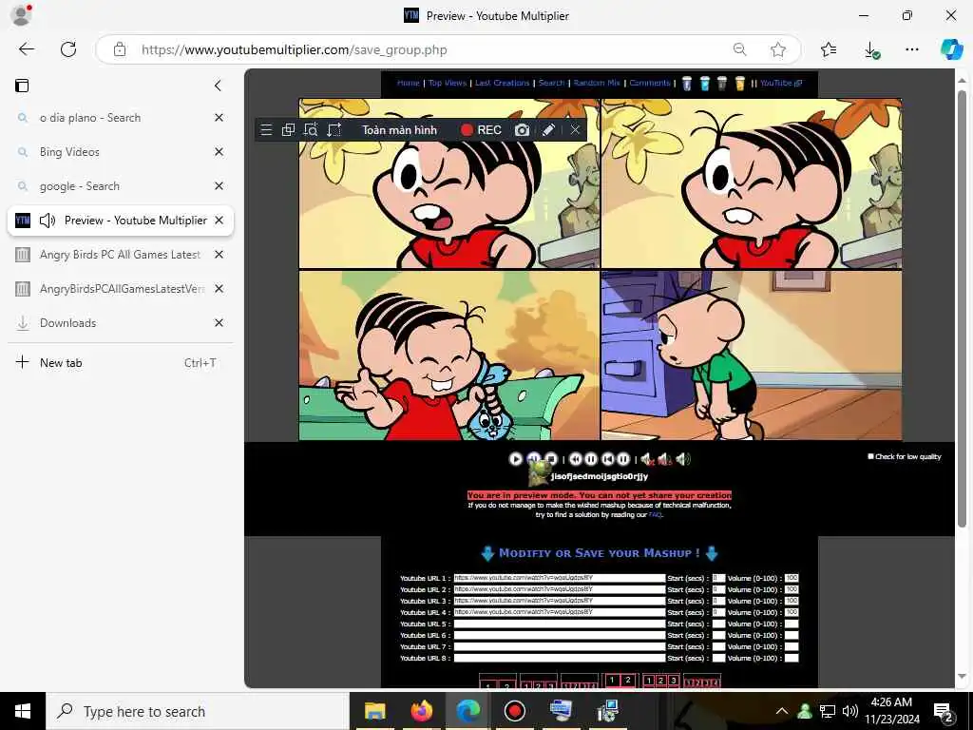This screenshot has width=973, height=730.
Task: Open the tab actions menu icon
Action: click(x=23, y=86)
